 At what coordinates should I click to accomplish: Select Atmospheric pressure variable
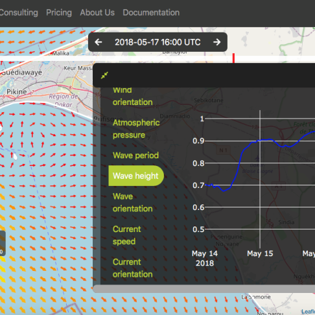[x=136, y=129]
